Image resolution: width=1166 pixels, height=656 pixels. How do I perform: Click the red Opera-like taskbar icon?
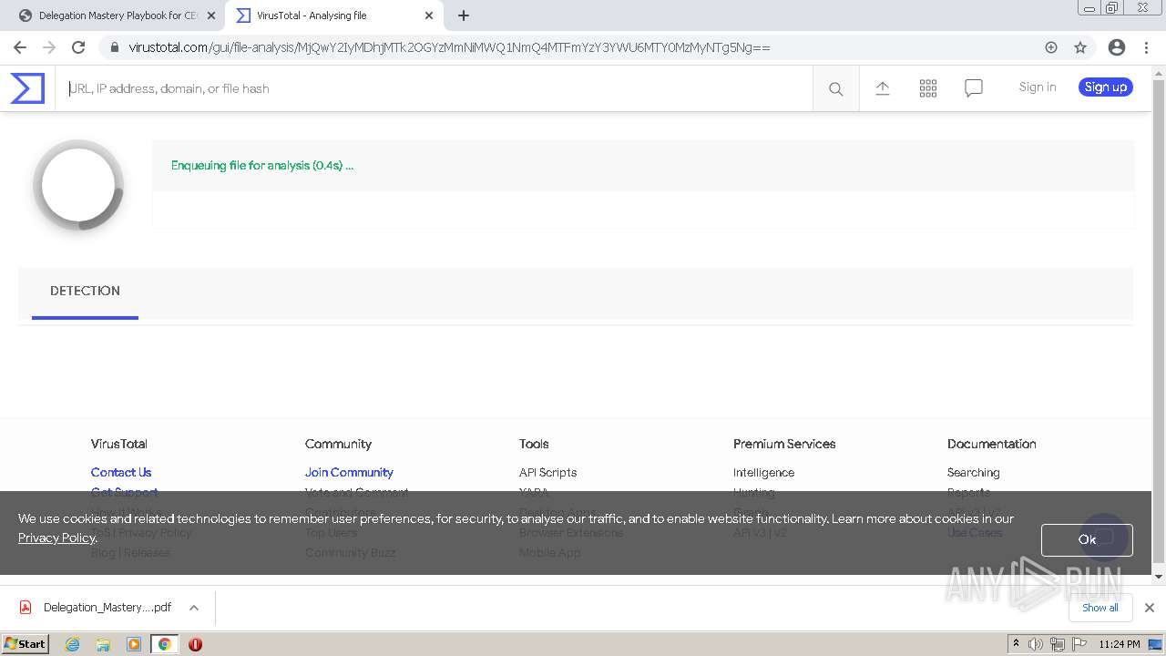pyautogui.click(x=195, y=644)
